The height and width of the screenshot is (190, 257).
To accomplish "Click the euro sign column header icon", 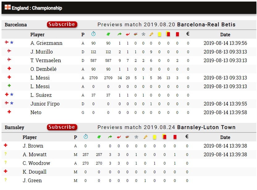I will click(x=187, y=35).
